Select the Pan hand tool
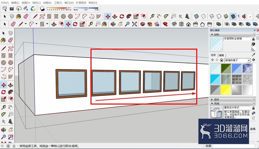This screenshot has width=259, height=149. point(120,24)
